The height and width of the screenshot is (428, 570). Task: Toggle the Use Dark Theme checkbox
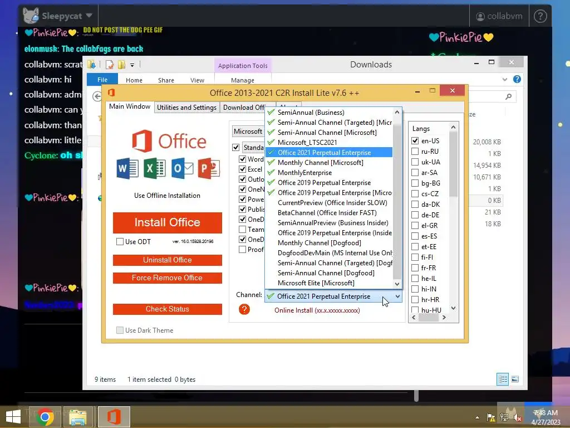pos(120,330)
